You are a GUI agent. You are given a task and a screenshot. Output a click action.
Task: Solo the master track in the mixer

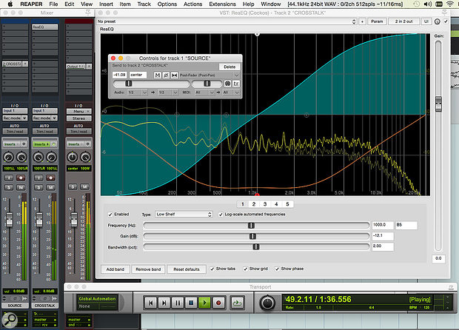(x=73, y=186)
